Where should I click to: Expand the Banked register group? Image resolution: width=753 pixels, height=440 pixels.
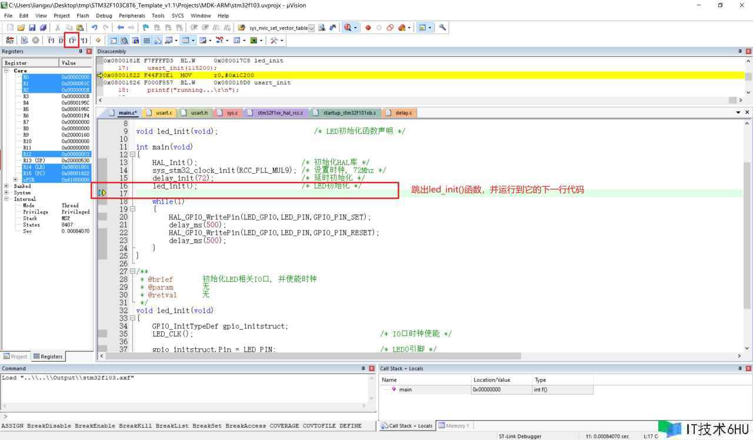point(6,186)
